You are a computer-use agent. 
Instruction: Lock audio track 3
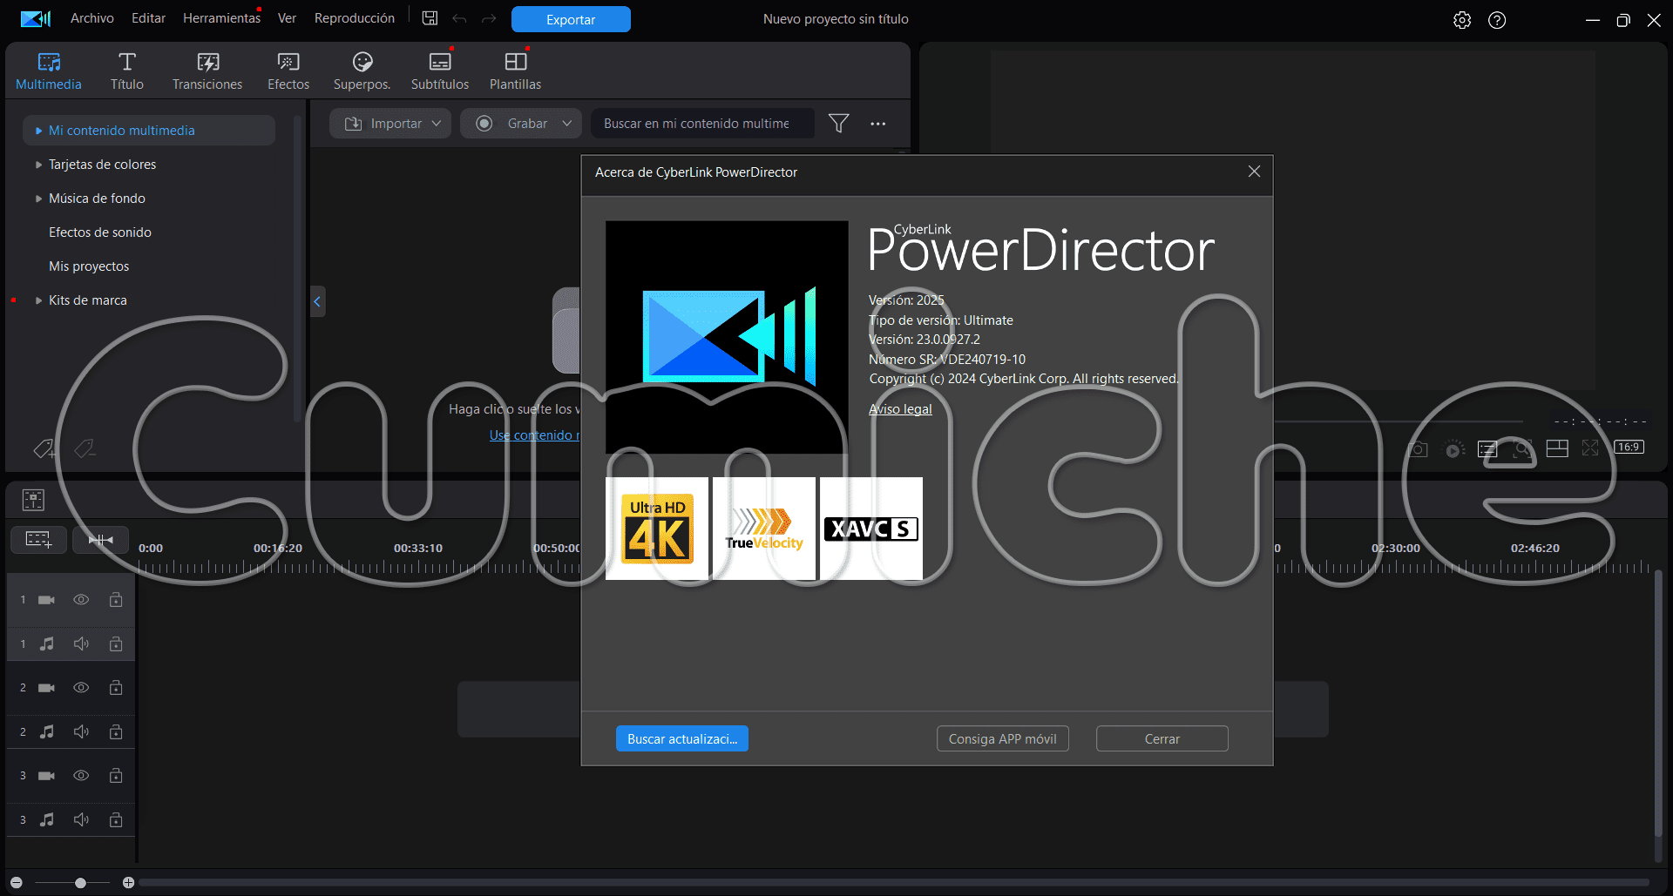116,820
